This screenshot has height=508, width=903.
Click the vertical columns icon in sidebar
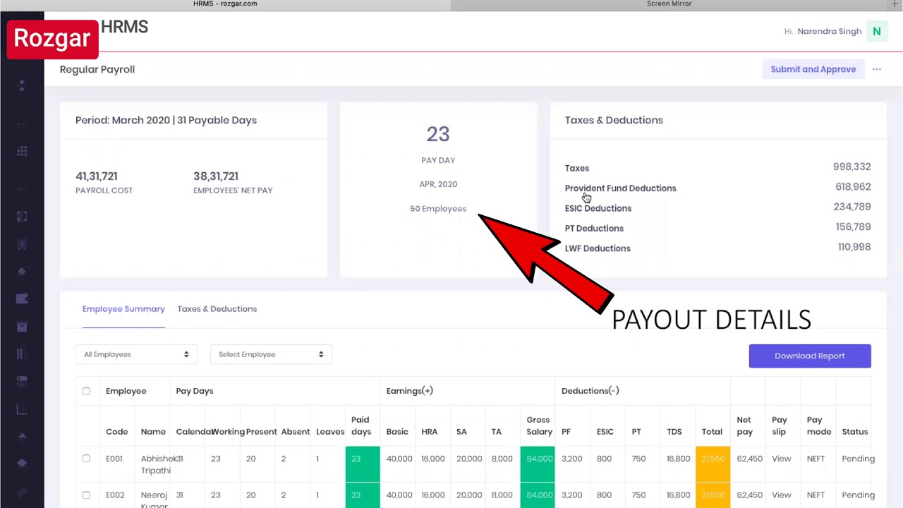[20, 354]
